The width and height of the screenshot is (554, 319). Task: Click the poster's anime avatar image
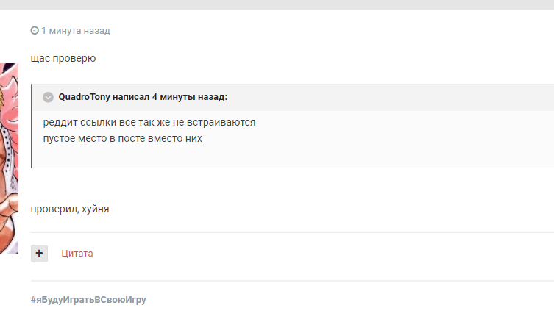pos(9,158)
